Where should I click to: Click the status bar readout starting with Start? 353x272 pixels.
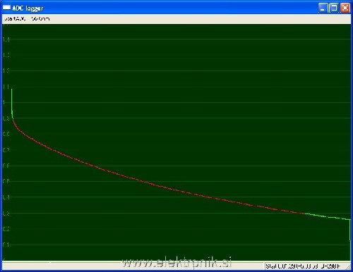tap(303, 266)
